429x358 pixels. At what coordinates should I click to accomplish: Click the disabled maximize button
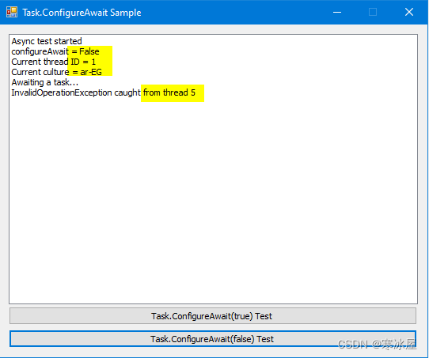[x=373, y=13]
